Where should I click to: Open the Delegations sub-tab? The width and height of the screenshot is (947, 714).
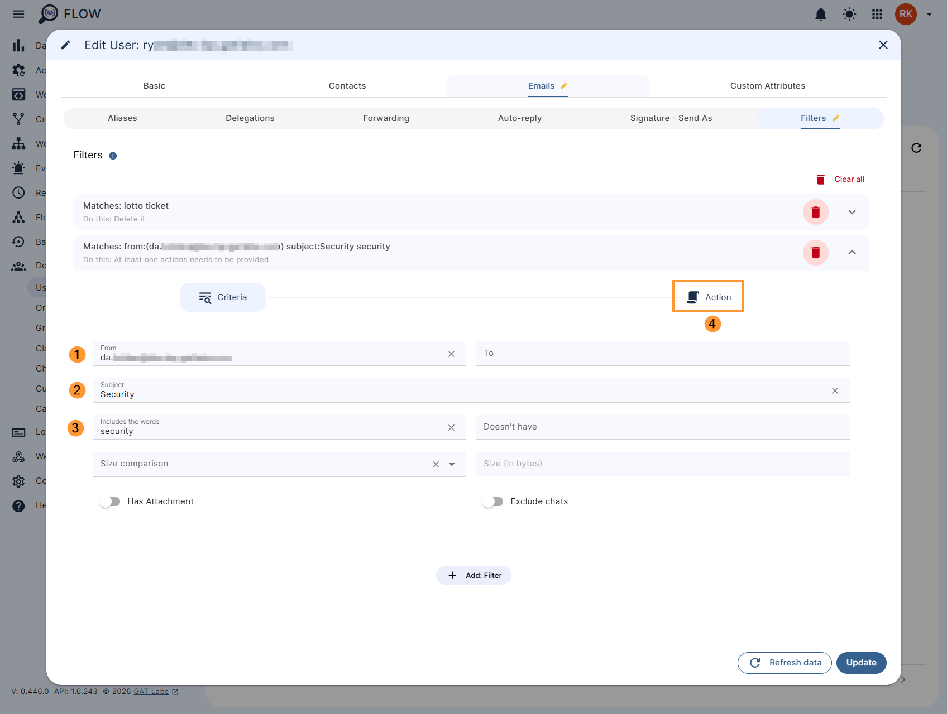click(250, 118)
